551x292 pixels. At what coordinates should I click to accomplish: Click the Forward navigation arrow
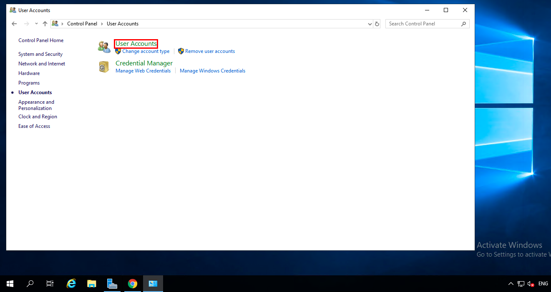coord(27,24)
